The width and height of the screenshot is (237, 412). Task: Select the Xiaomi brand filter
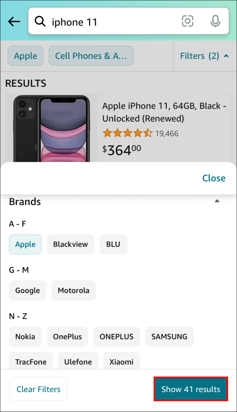[121, 362]
